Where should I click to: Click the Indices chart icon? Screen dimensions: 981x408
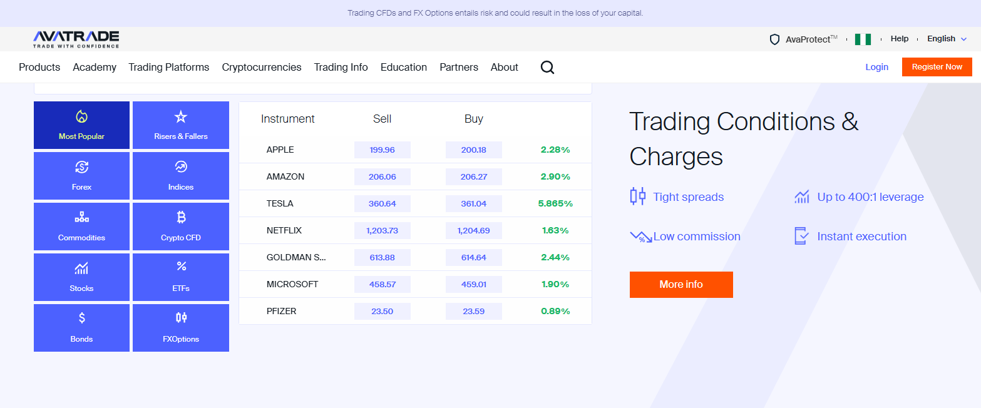pos(181,167)
